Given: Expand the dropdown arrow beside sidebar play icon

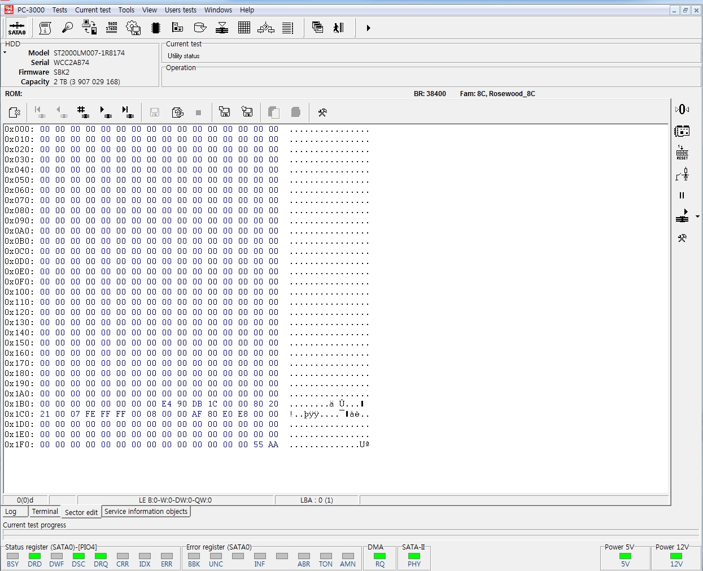Looking at the screenshot, I should [x=698, y=217].
